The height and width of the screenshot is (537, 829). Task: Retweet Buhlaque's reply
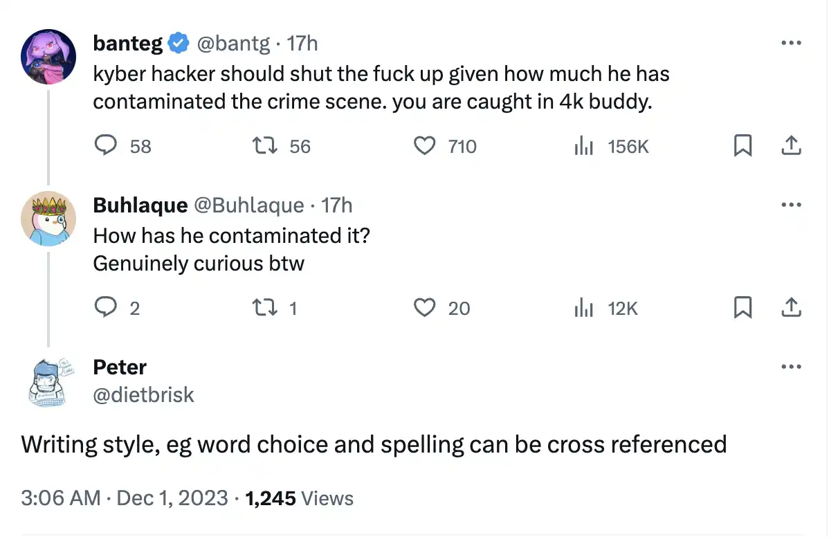coord(263,307)
